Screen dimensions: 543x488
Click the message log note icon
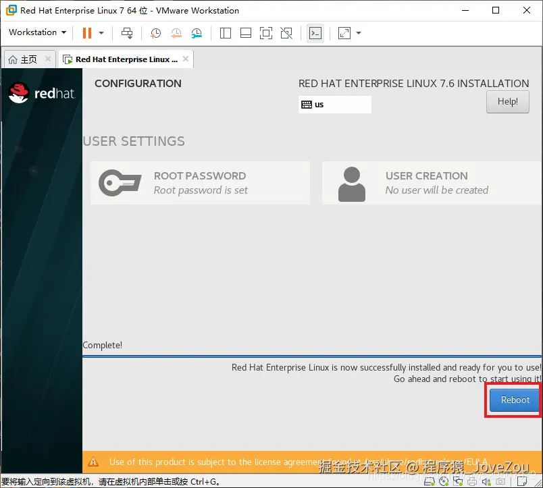click(522, 481)
